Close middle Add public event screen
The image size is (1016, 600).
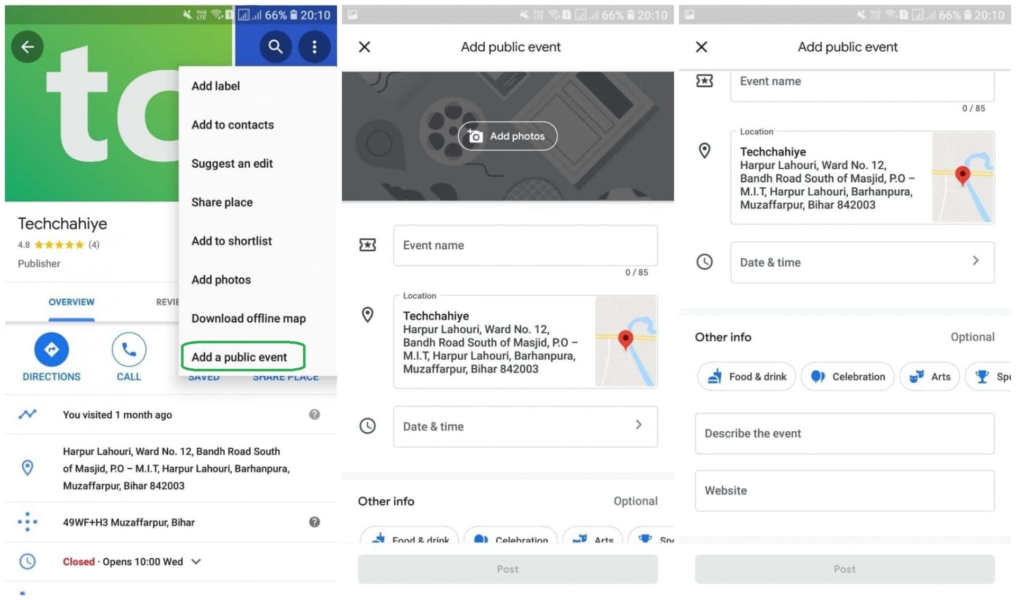click(365, 47)
